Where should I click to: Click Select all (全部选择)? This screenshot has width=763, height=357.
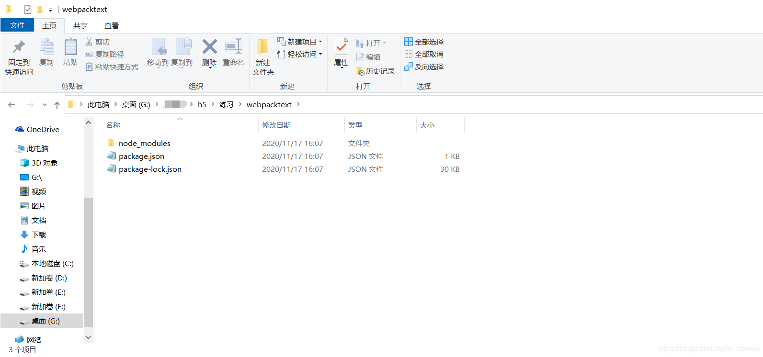(424, 42)
